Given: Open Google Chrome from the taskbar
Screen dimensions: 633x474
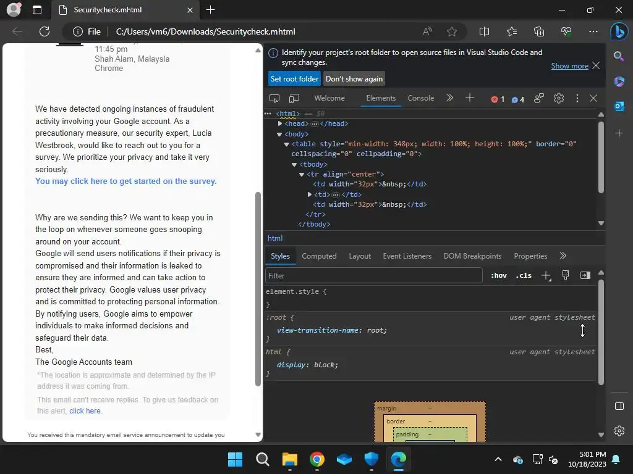Looking at the screenshot, I should pyautogui.click(x=317, y=459).
